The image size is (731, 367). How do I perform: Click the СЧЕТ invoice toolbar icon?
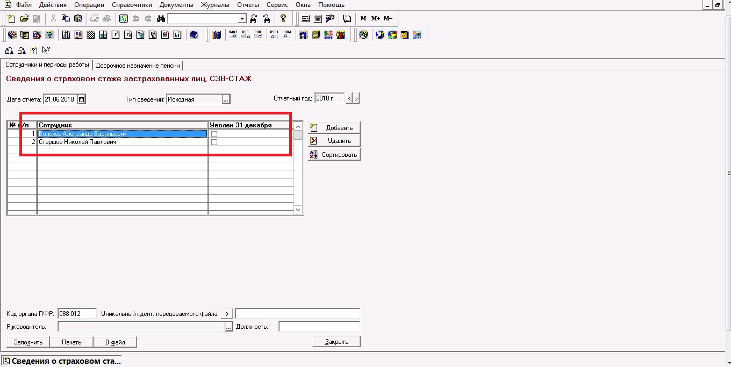click(x=274, y=35)
